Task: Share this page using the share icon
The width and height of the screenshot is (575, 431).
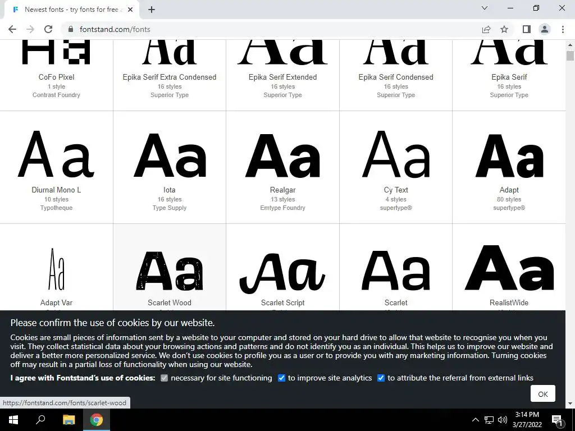Action: click(x=486, y=29)
